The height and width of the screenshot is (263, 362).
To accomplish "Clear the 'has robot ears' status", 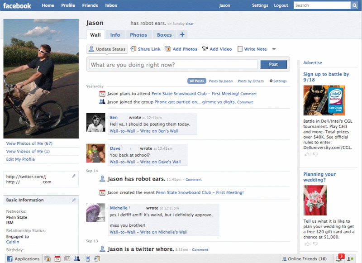I will click(x=190, y=24).
